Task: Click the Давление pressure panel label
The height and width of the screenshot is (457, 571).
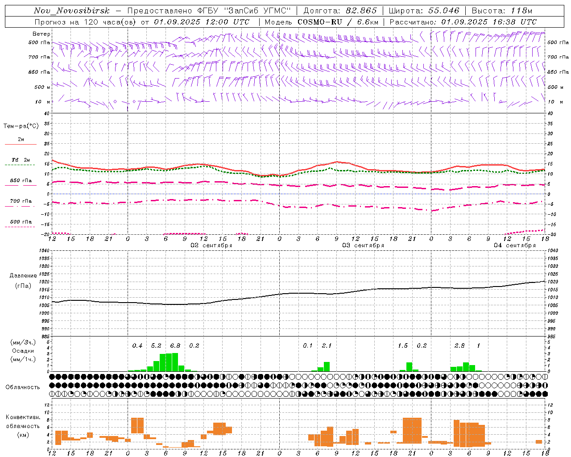Action: (x=23, y=275)
